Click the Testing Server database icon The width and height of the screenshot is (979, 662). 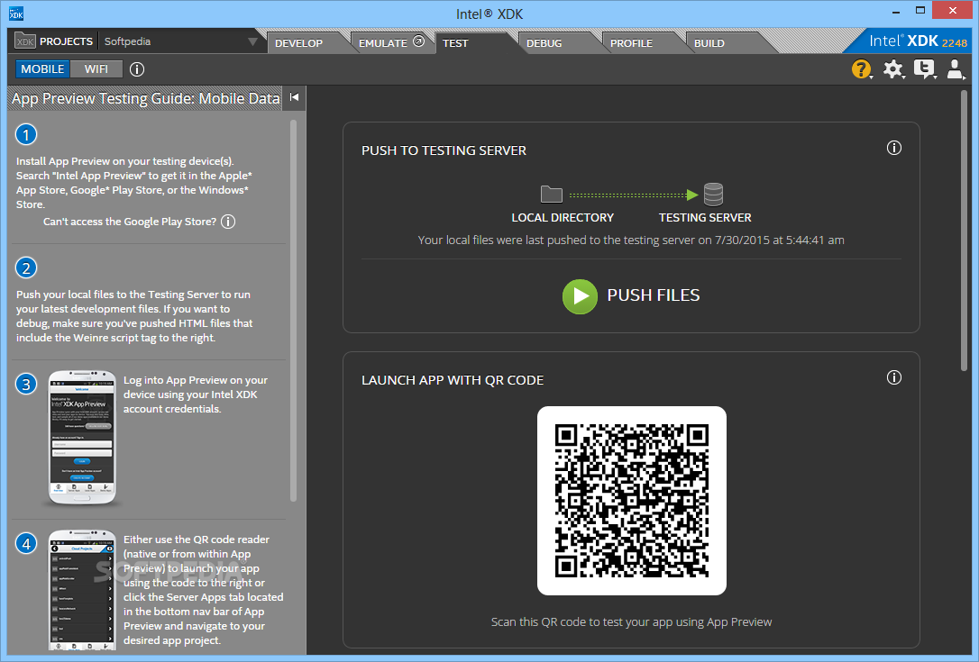click(x=713, y=194)
